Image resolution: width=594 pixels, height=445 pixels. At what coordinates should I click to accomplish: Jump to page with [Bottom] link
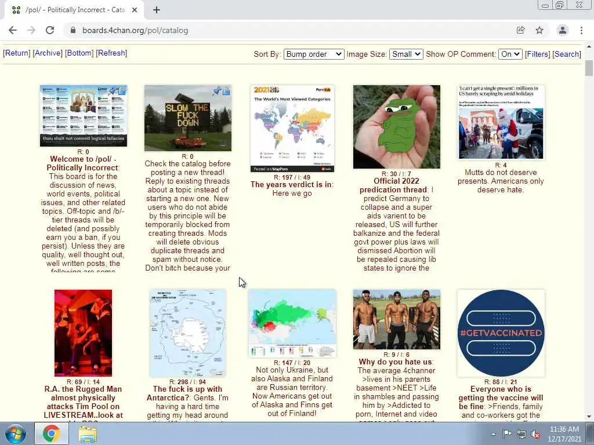tap(79, 53)
